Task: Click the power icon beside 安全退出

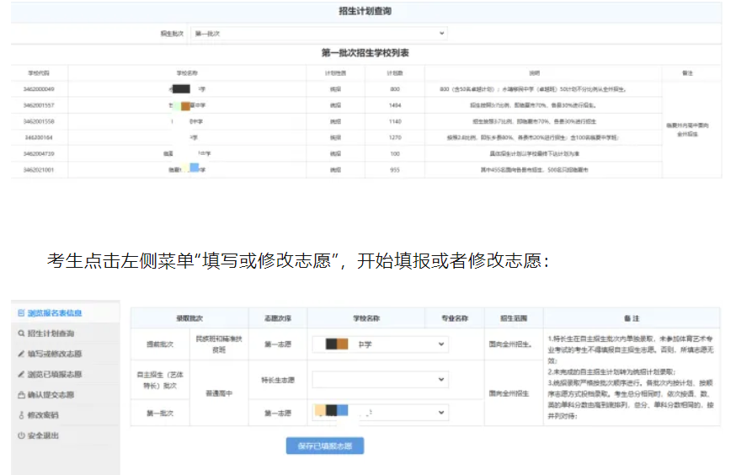Action: 21,435
